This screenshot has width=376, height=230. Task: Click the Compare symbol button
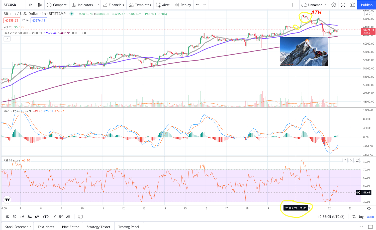pos(57,5)
